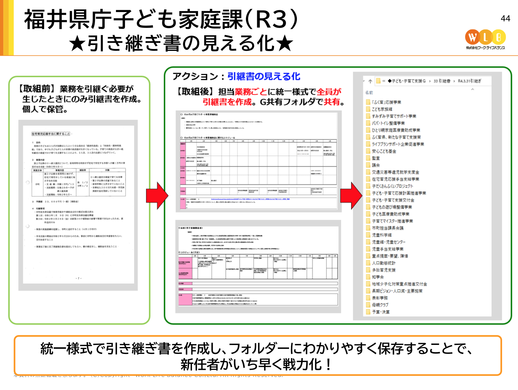Image resolution: width=518 pixels, height=390 pixels.
Task: Click the folder icon beside 知事会
Action: coord(368,277)
